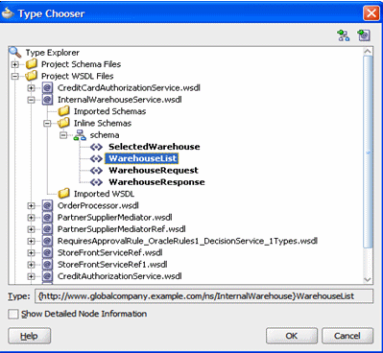Click the Imported Schemas folder icon

pos(63,111)
